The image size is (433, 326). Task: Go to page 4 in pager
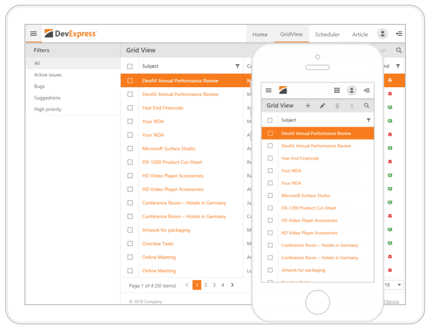[x=222, y=285]
